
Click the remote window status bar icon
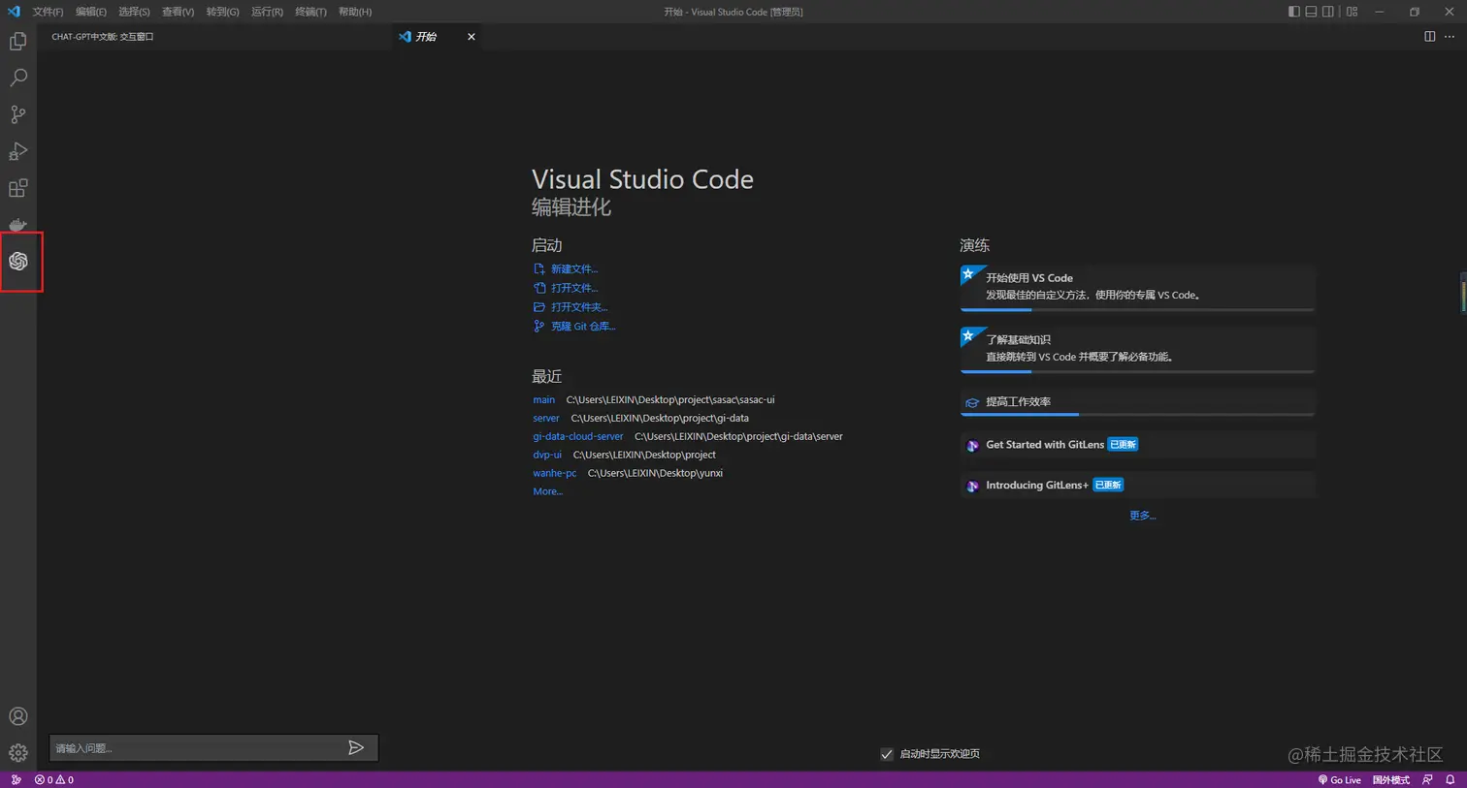[x=16, y=779]
